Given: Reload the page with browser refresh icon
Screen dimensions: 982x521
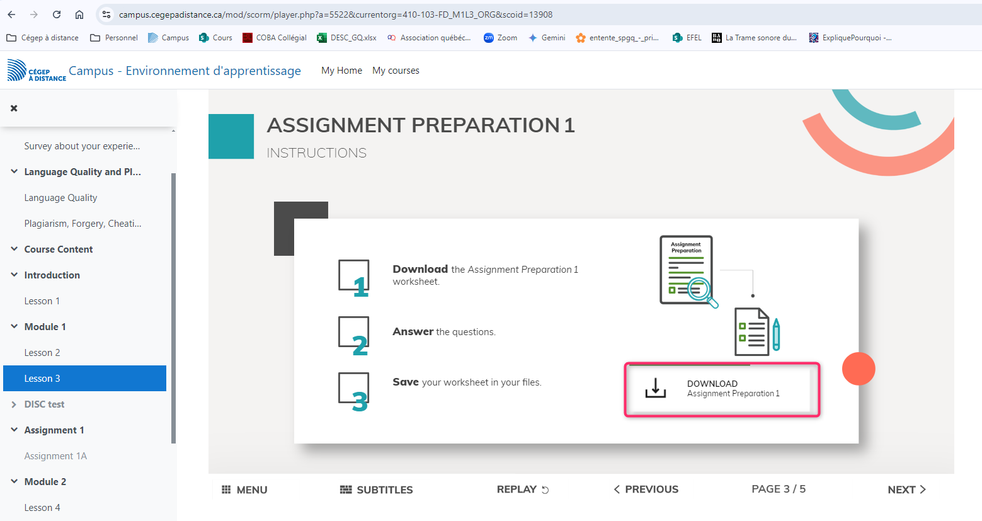Looking at the screenshot, I should click(57, 14).
